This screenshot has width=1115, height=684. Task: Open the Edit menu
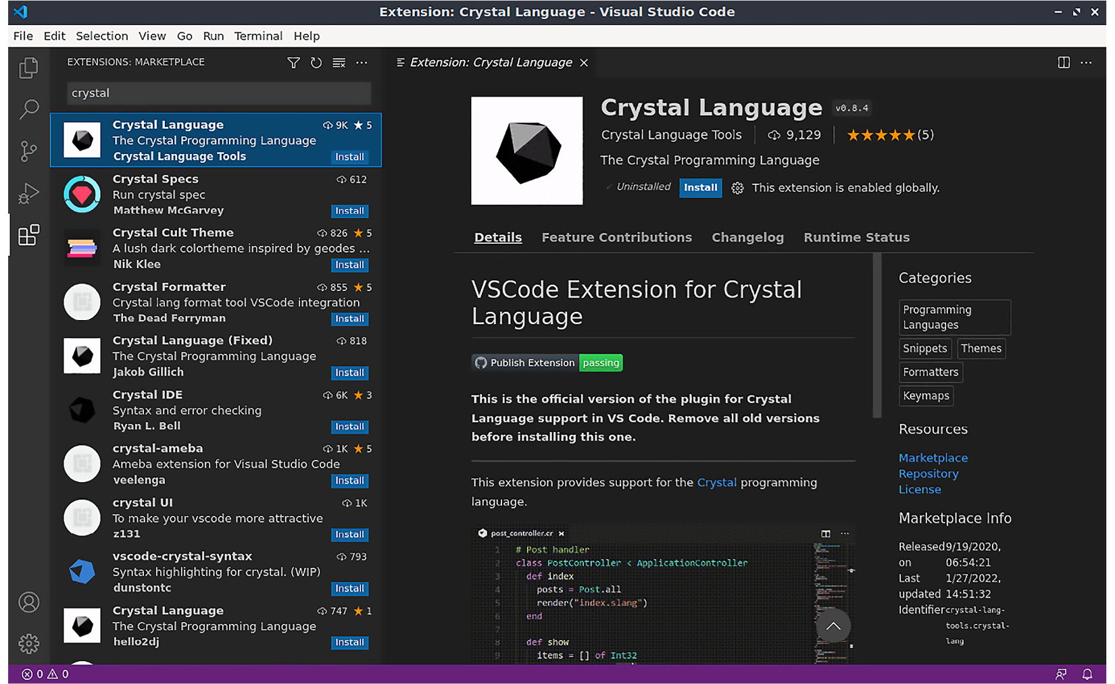tap(54, 36)
